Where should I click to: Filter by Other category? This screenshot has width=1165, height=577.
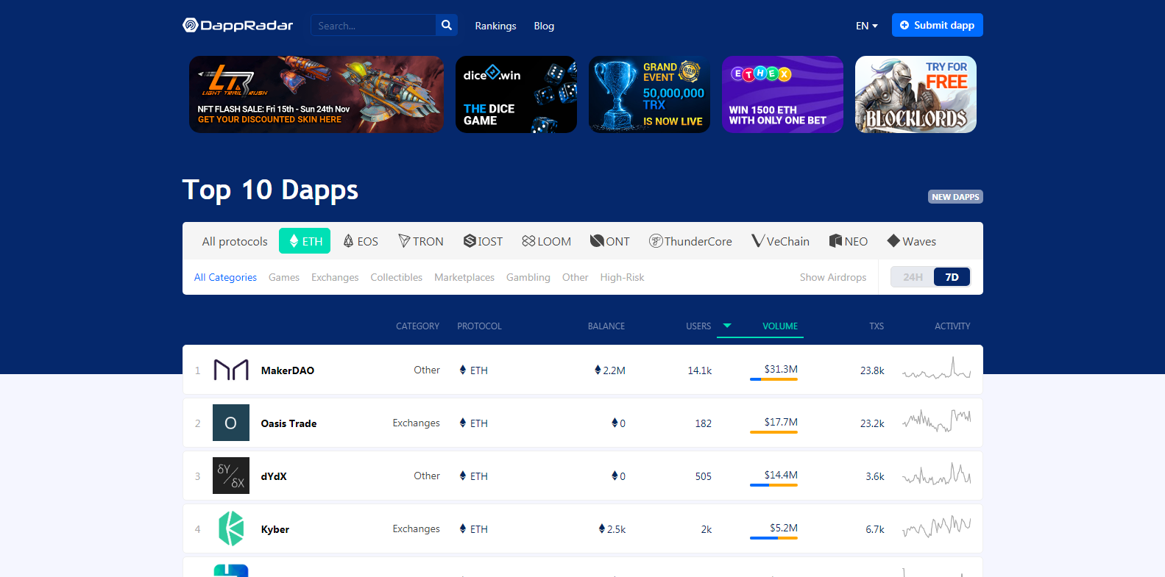576,277
